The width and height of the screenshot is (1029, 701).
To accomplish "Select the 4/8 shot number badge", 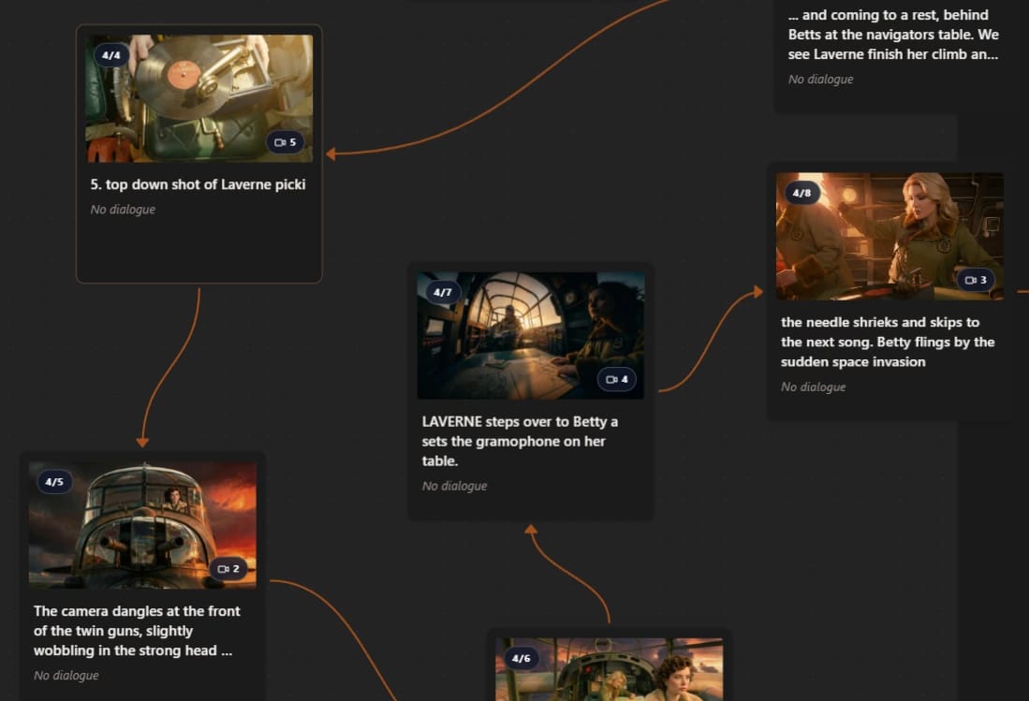I will pyautogui.click(x=801, y=194).
